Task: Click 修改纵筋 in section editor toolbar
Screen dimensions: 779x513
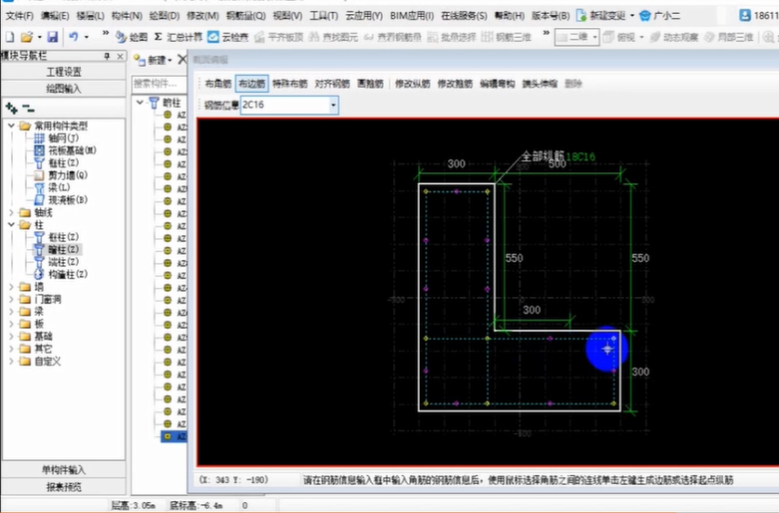Action: tap(412, 84)
